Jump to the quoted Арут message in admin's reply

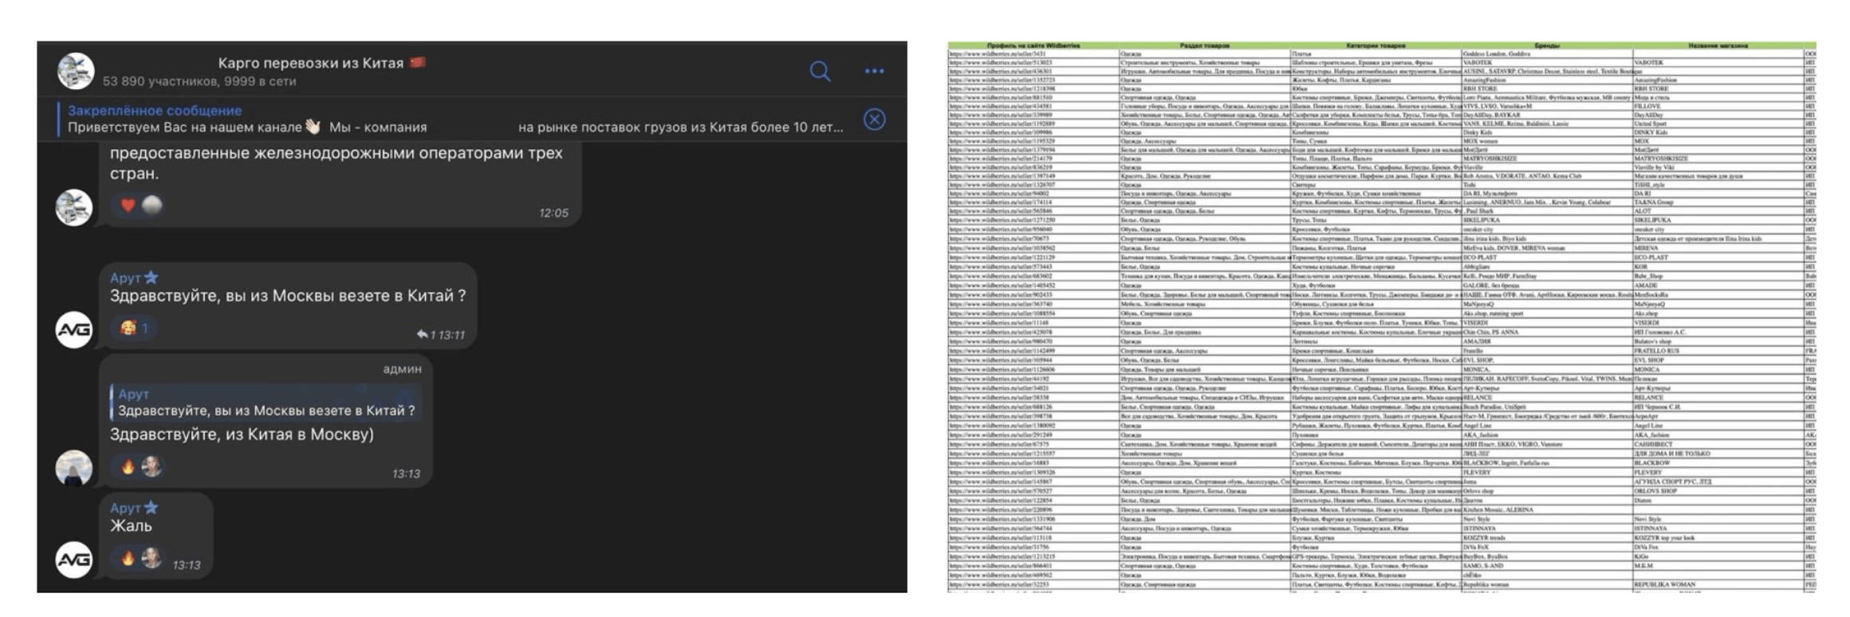coord(266,403)
